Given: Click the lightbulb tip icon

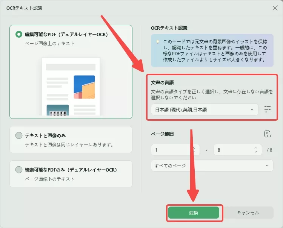Looking at the screenshot, I should (x=158, y=42).
